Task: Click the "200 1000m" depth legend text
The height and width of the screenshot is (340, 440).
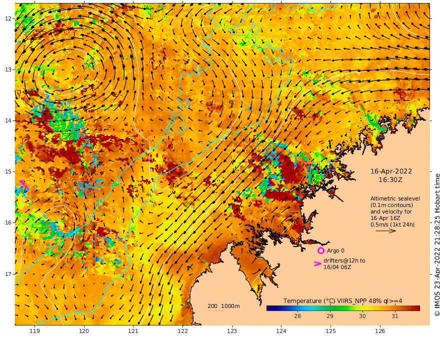Action: click(x=223, y=306)
